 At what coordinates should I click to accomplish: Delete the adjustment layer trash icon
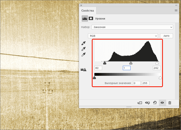pyautogui.click(x=170, y=103)
